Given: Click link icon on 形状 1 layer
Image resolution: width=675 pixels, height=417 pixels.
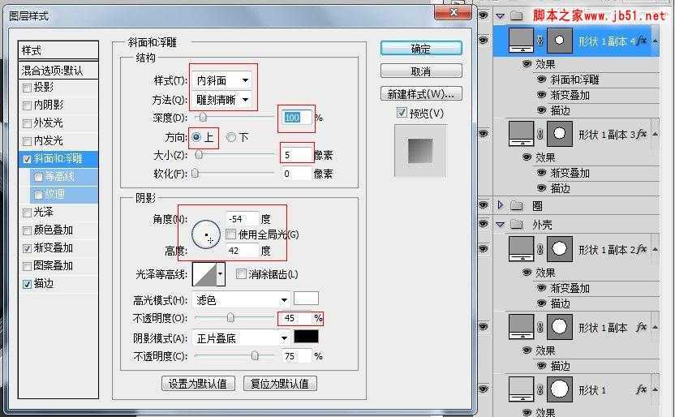Looking at the screenshot, I should tap(540, 389).
